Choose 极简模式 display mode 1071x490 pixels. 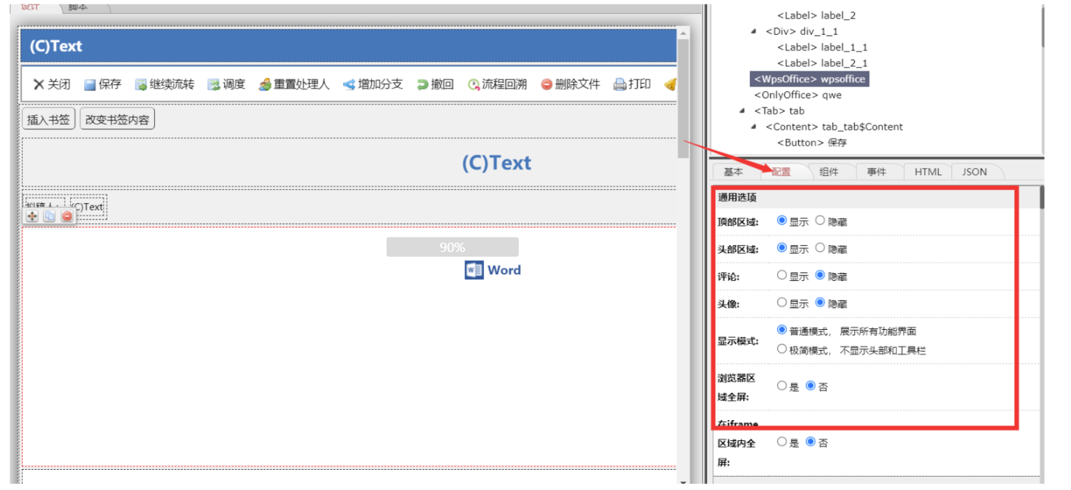[x=782, y=350]
